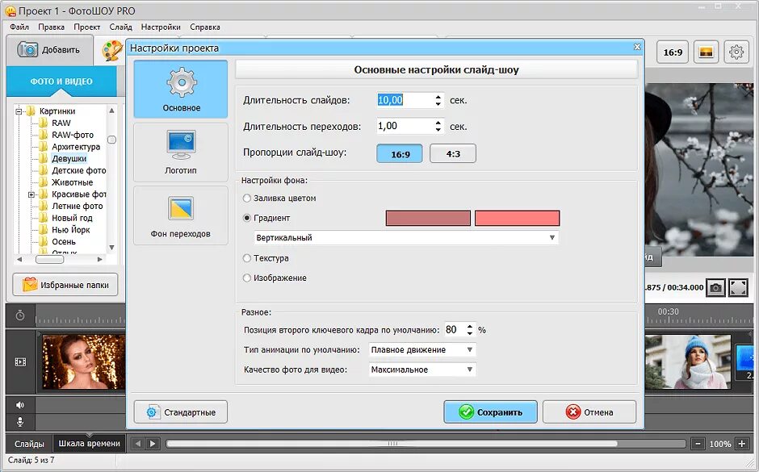The width and height of the screenshot is (759, 472).
Task: Select slide thumbnail of girl in blue hat
Action: click(x=688, y=361)
